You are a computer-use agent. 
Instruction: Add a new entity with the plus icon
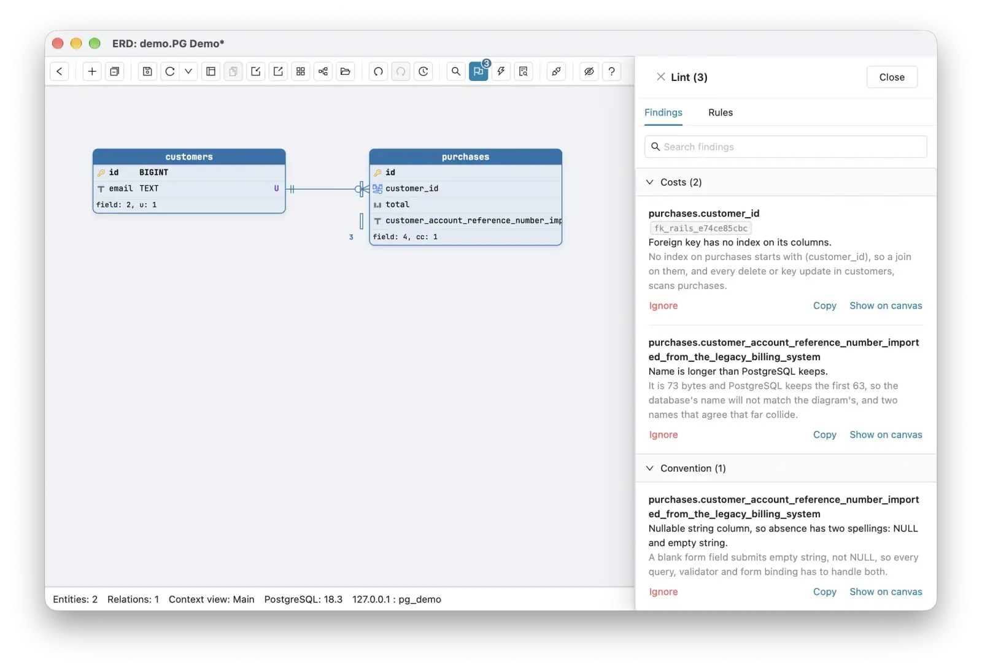92,72
